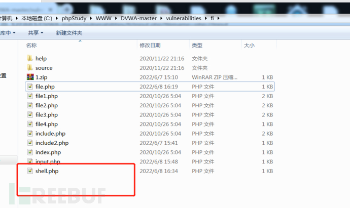The image size is (350, 208).
Task: Select the file4.php name text
Action: pyautogui.click(x=47, y=124)
